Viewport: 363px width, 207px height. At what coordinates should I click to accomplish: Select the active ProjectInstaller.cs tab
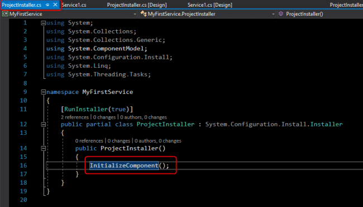[x=22, y=5]
